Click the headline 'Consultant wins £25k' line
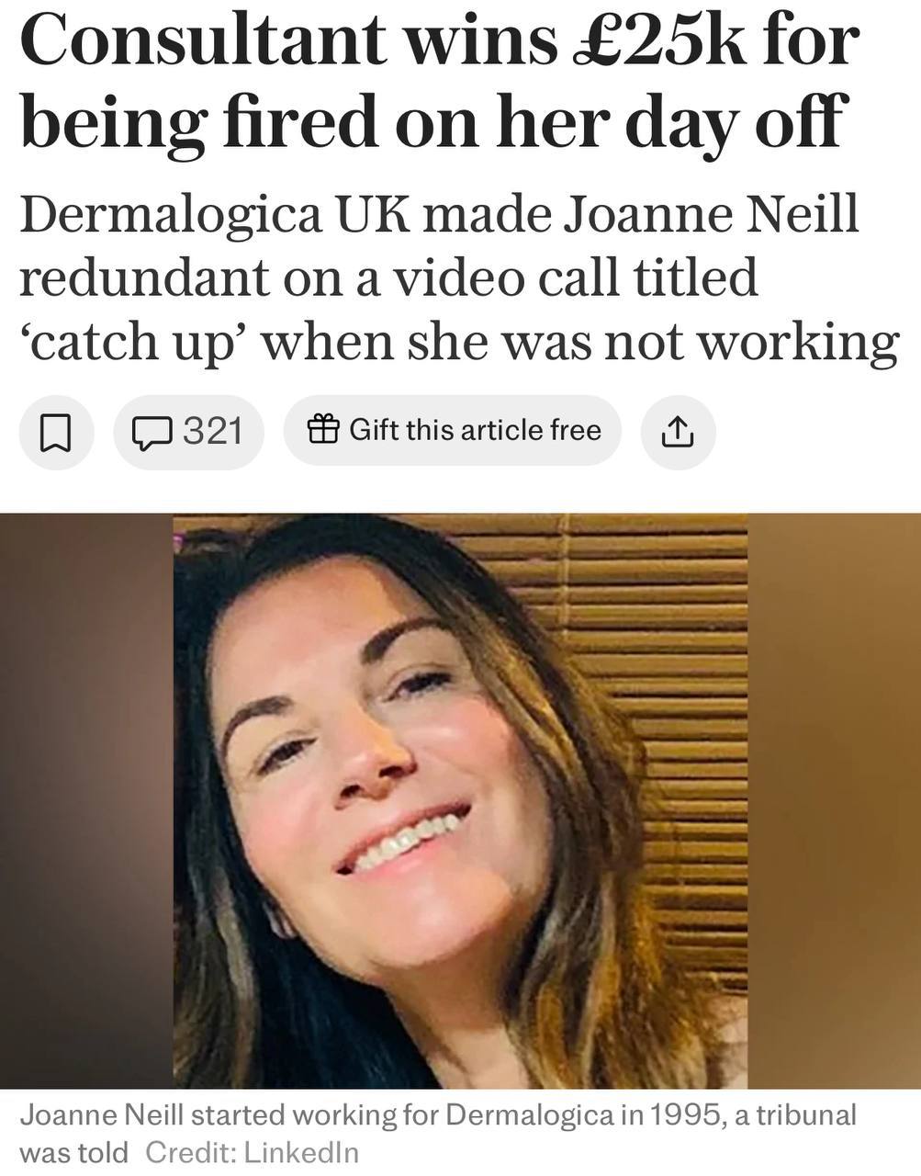This screenshot has width=921, height=1176. [x=440, y=40]
